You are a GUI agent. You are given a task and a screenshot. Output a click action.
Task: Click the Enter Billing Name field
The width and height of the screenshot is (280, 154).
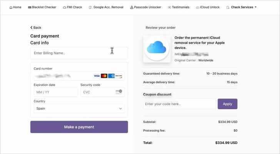tap(79, 53)
